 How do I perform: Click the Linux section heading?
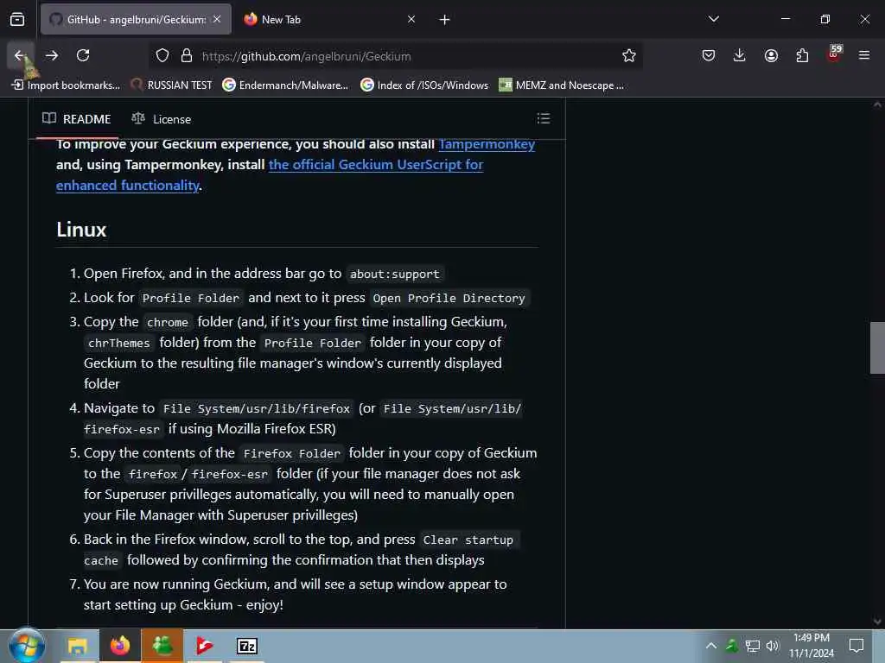(81, 230)
